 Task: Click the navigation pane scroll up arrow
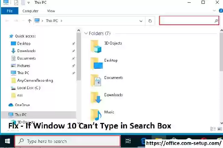(79, 30)
